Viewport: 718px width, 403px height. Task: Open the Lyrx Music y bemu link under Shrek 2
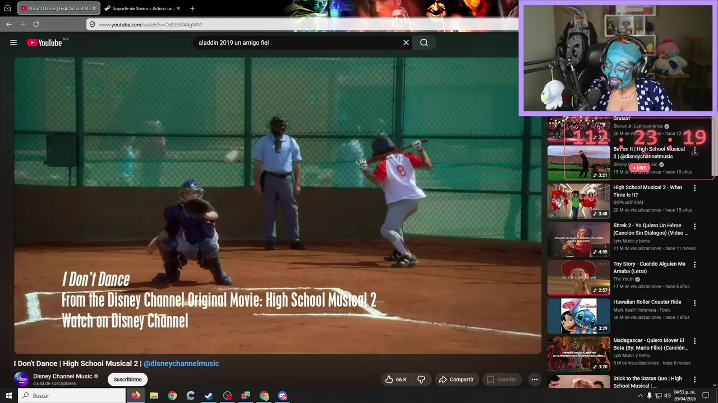(x=632, y=241)
